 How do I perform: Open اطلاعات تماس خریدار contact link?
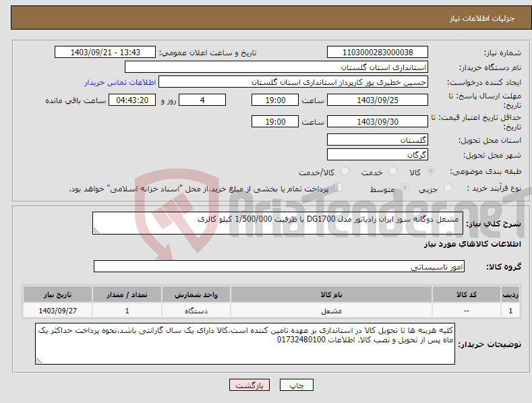point(120,82)
